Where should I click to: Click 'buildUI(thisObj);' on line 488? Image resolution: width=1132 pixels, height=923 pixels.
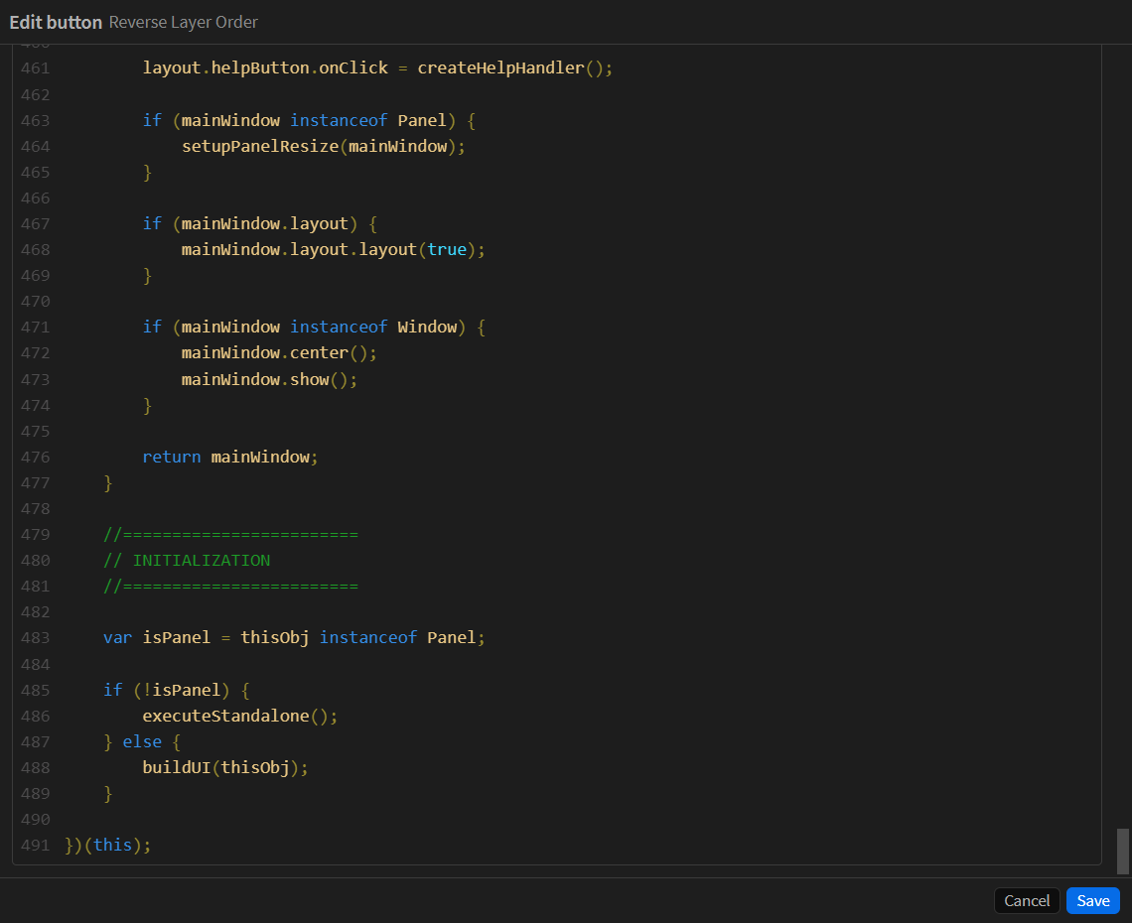click(225, 768)
